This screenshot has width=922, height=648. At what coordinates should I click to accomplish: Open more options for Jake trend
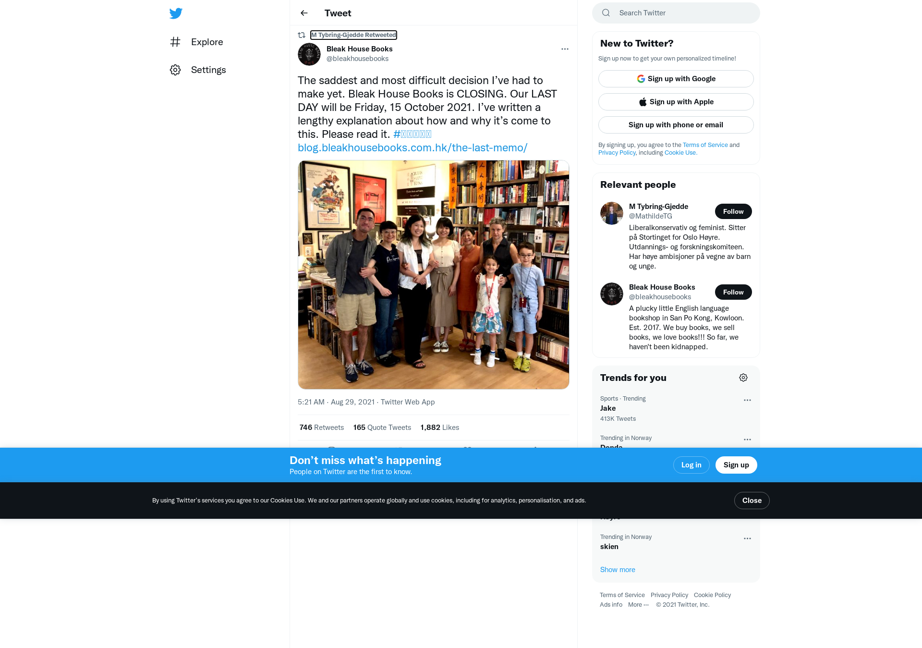click(747, 400)
